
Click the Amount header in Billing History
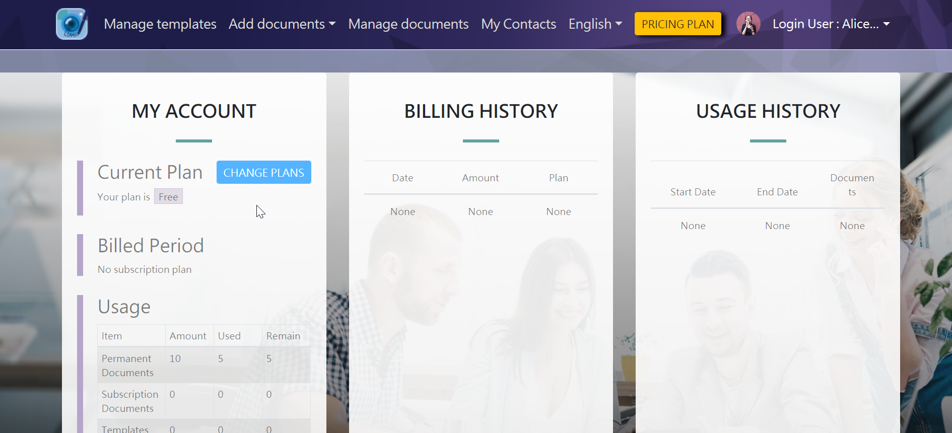coord(481,178)
